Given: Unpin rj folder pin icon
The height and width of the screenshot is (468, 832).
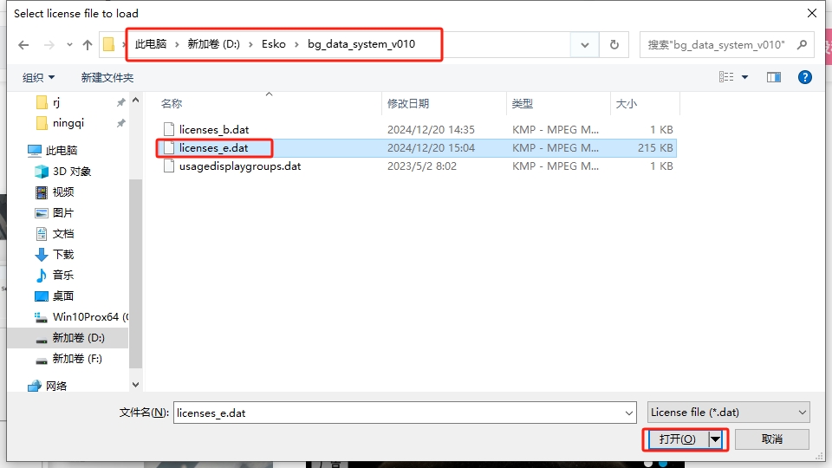Looking at the screenshot, I should (121, 102).
